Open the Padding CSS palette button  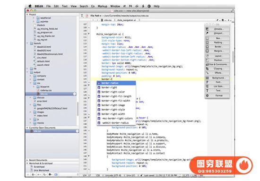click(x=217, y=43)
